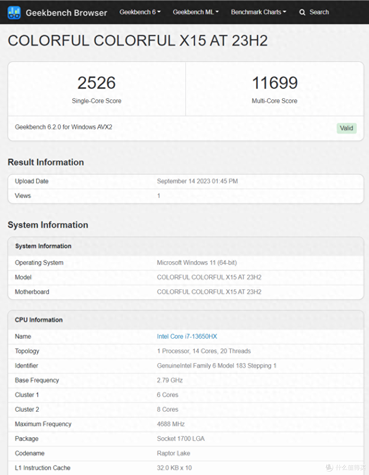This screenshot has width=369, height=475.
Task: Click the Maximum Frequency label
Action: [43, 424]
